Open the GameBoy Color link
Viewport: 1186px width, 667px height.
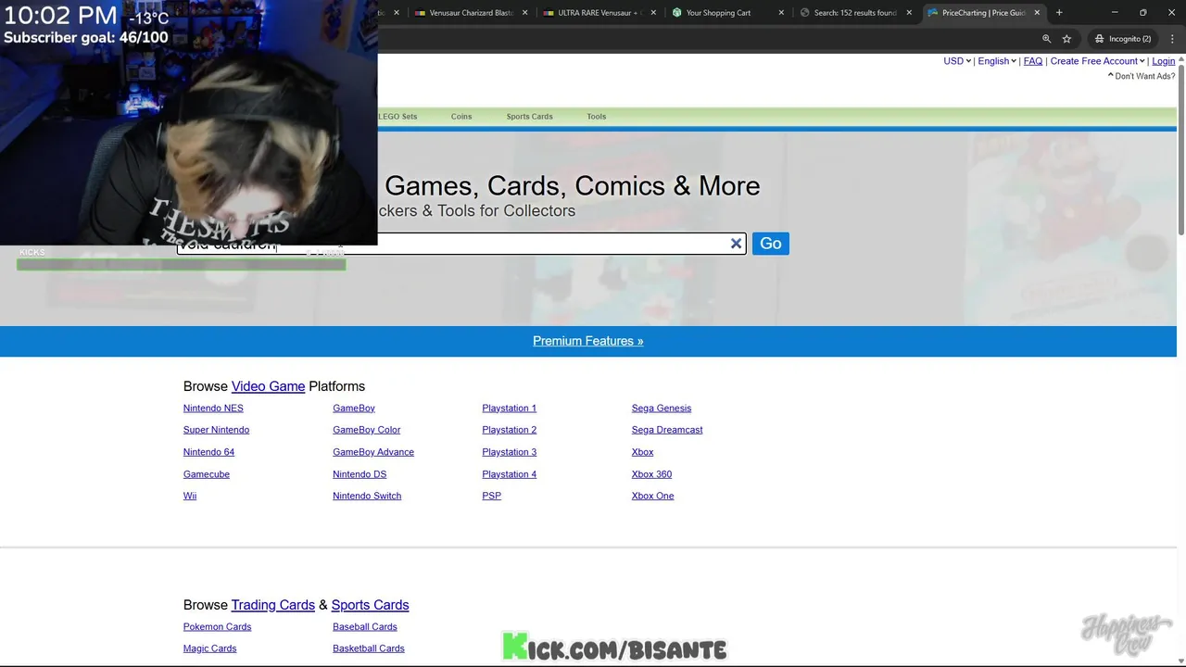point(367,430)
